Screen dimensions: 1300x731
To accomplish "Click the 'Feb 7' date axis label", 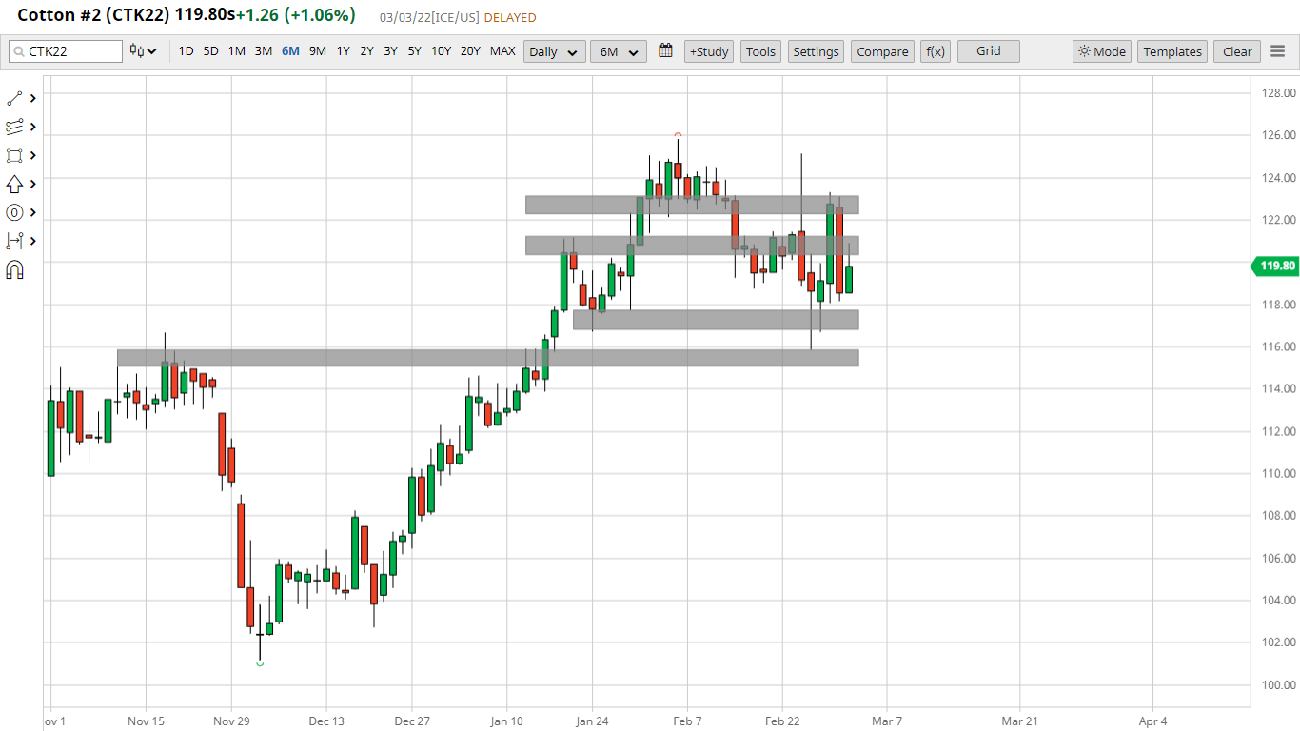I will [687, 721].
